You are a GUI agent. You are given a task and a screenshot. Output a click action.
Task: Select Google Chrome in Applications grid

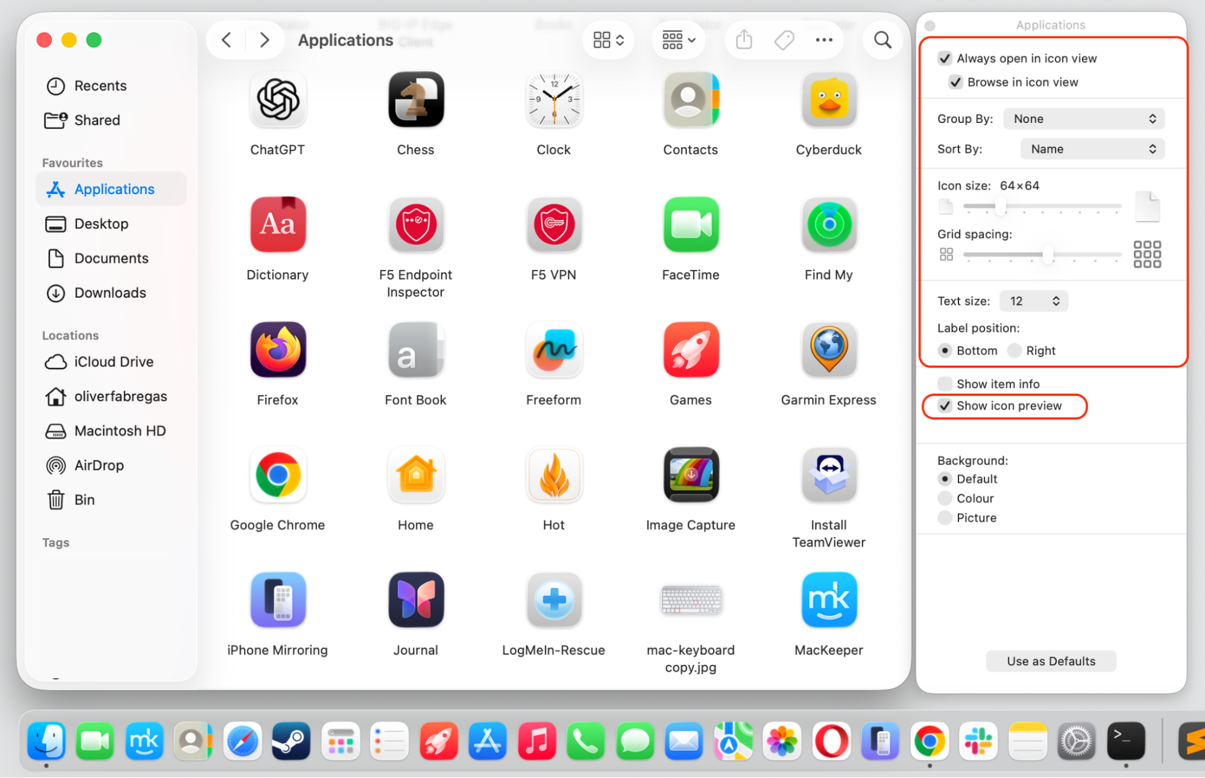tap(278, 475)
